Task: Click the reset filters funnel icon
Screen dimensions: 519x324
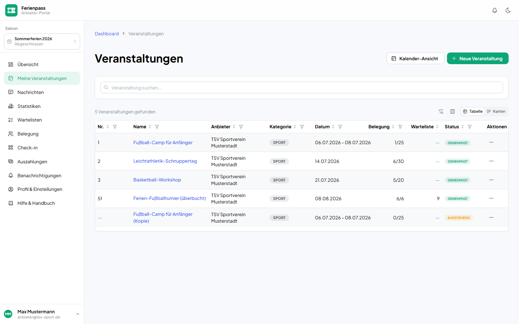Action: [x=441, y=111]
